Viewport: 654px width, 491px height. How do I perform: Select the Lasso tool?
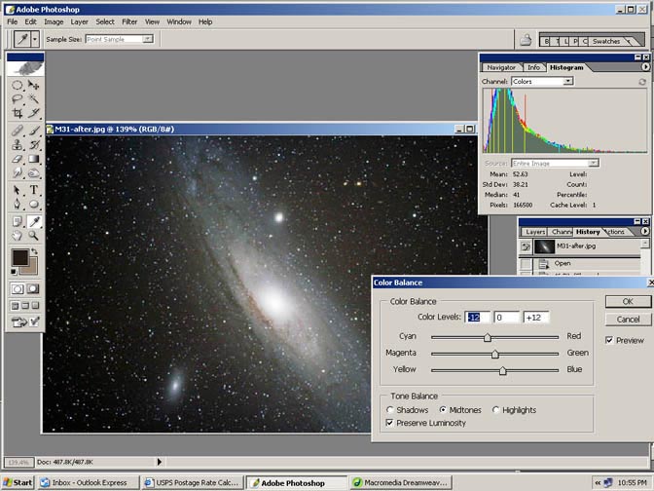point(18,99)
